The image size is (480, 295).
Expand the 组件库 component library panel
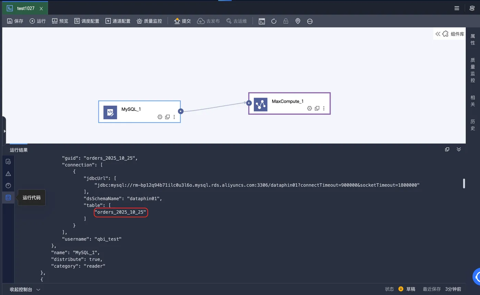tap(449, 34)
